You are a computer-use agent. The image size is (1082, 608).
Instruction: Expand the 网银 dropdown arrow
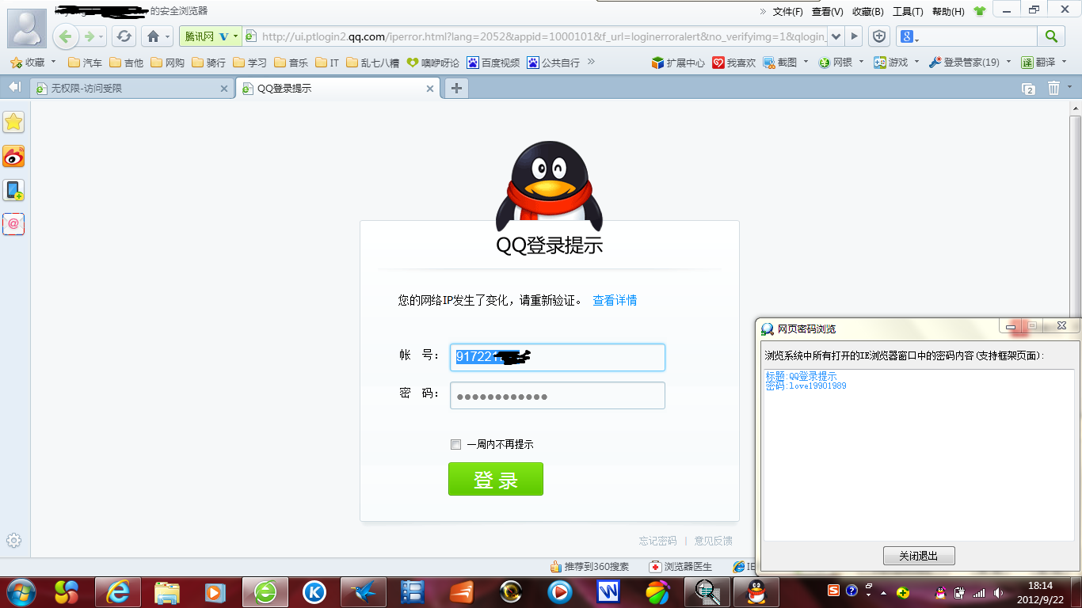[x=861, y=62]
